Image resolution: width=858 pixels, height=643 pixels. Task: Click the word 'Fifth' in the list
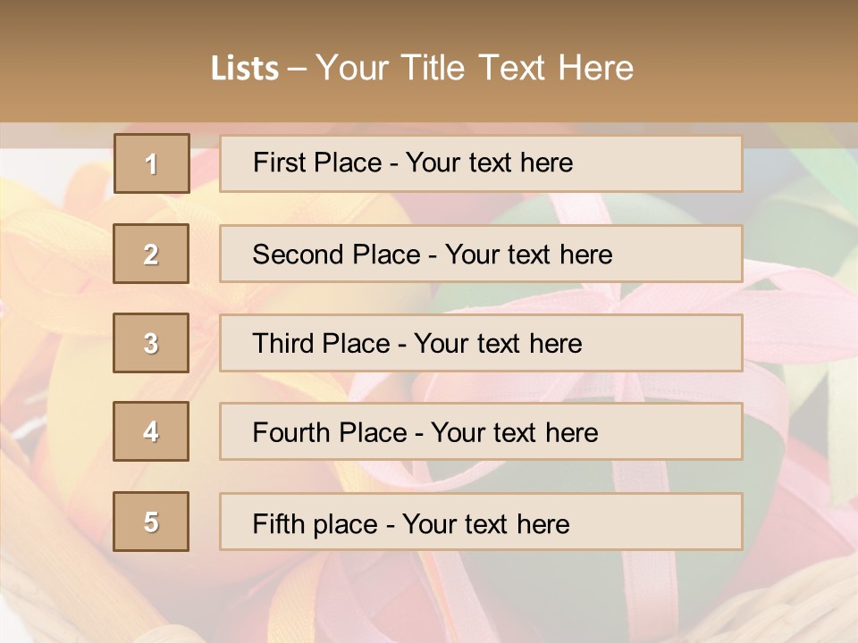click(x=278, y=523)
